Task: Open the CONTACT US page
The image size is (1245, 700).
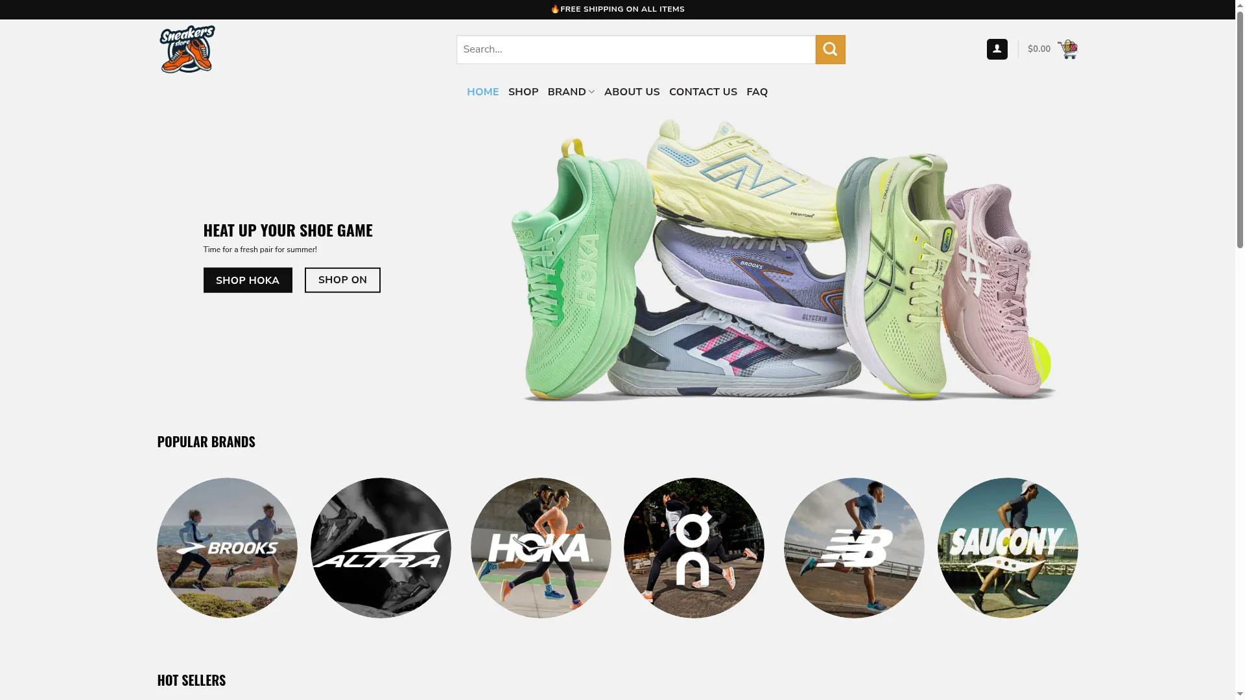Action: tap(703, 92)
